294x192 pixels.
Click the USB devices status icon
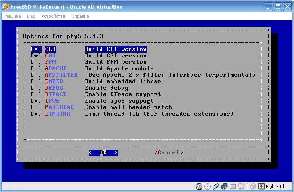click(216, 186)
